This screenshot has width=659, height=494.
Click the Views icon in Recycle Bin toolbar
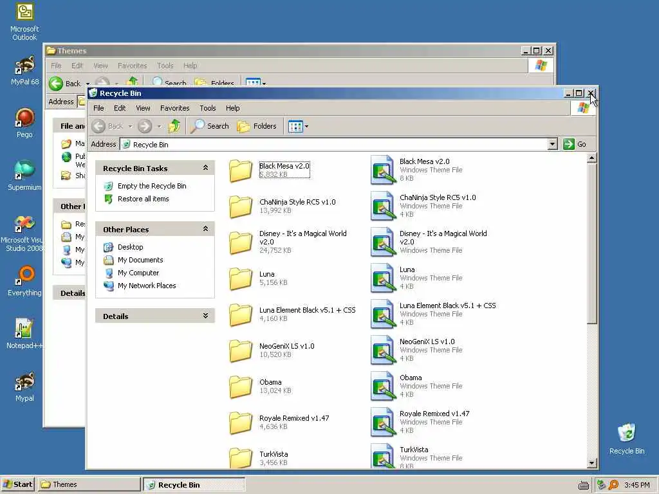[x=295, y=126]
